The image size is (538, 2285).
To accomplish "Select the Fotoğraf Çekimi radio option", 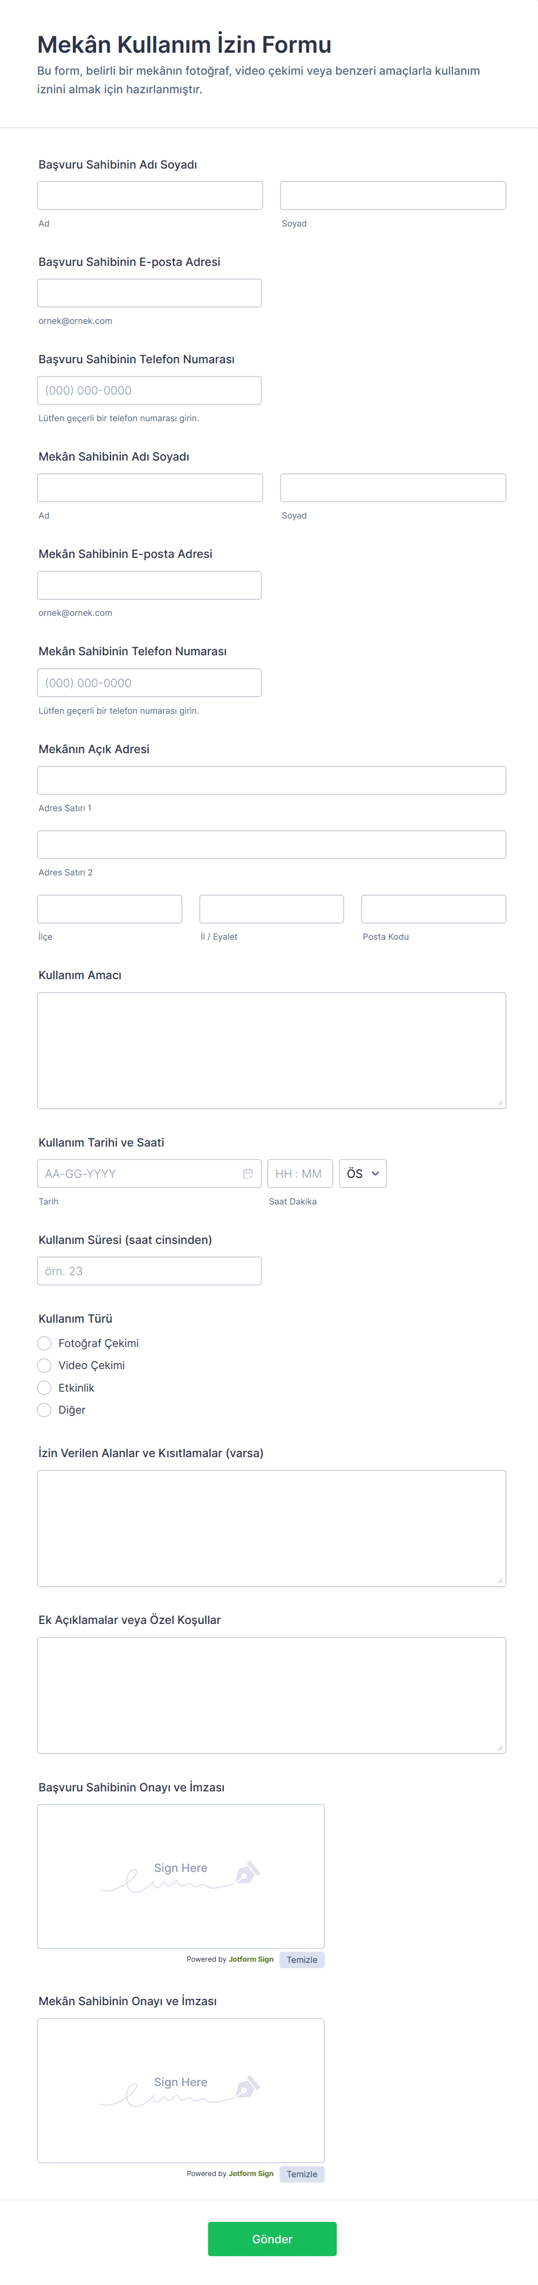I will (45, 1342).
